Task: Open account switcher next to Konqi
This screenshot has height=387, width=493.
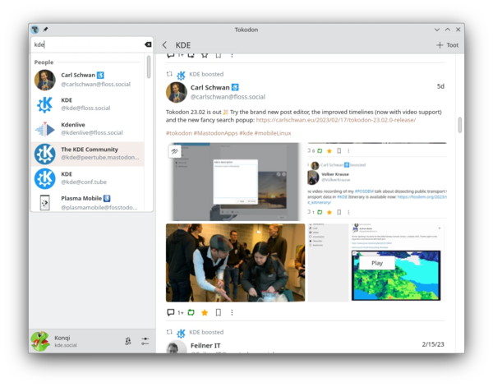Action: point(128,341)
